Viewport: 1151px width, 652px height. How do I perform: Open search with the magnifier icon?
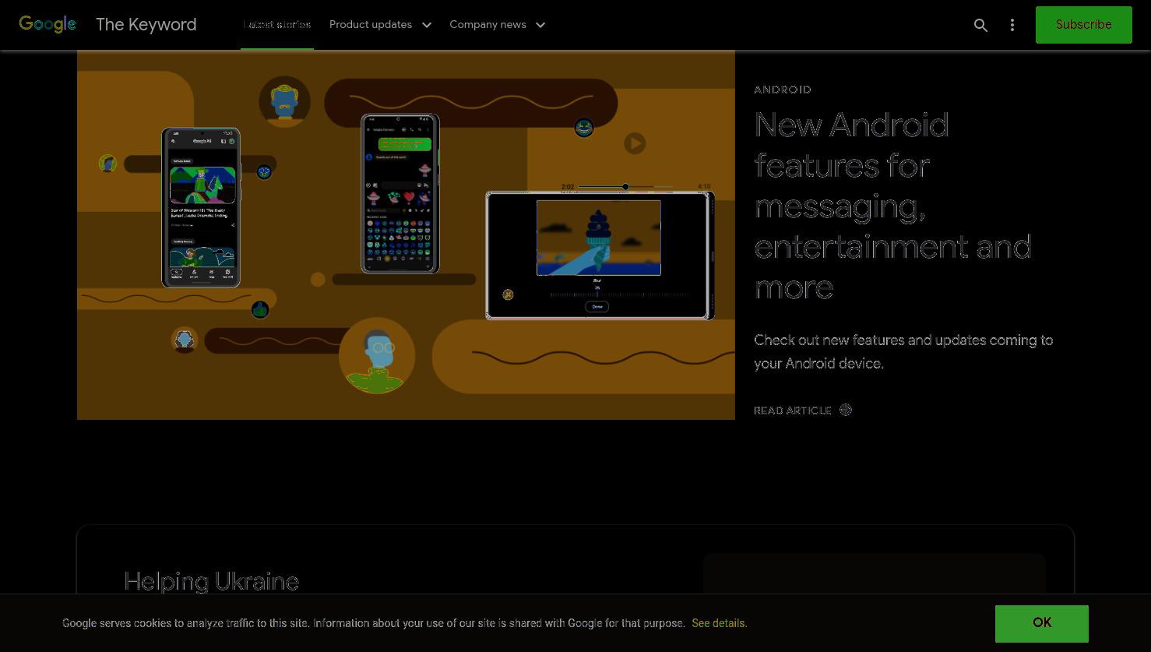click(981, 25)
